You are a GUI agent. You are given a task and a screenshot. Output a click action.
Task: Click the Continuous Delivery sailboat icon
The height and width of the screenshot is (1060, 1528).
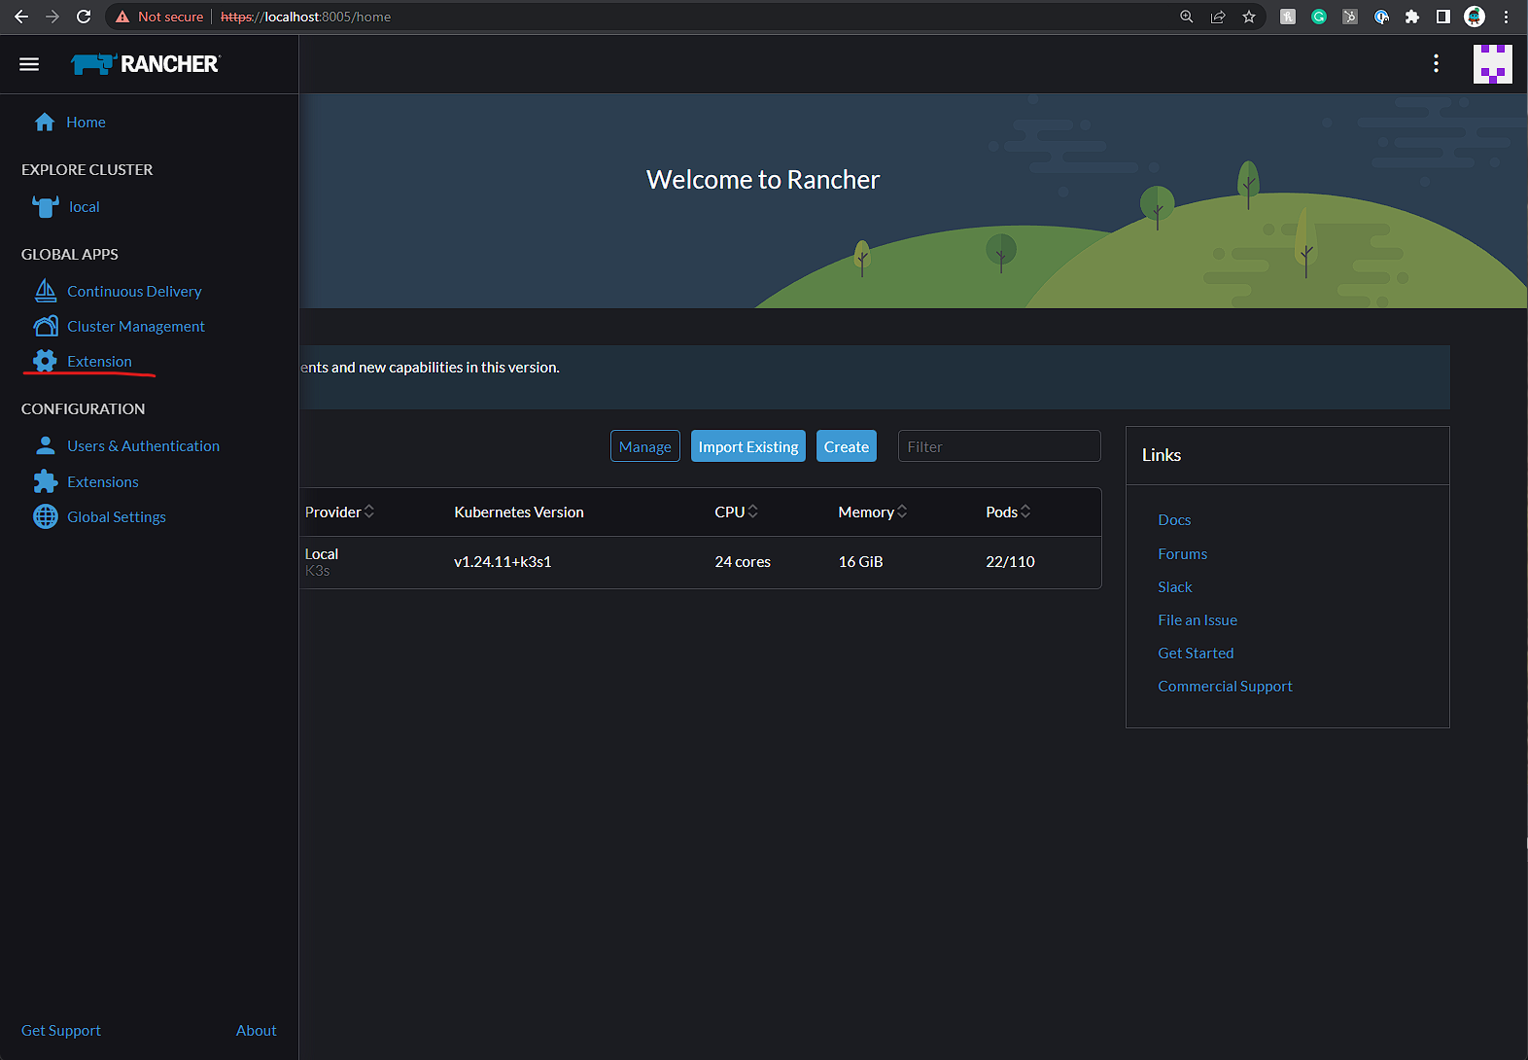(46, 291)
